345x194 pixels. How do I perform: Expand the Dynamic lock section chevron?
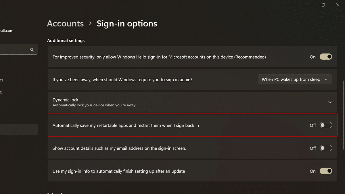(x=329, y=102)
